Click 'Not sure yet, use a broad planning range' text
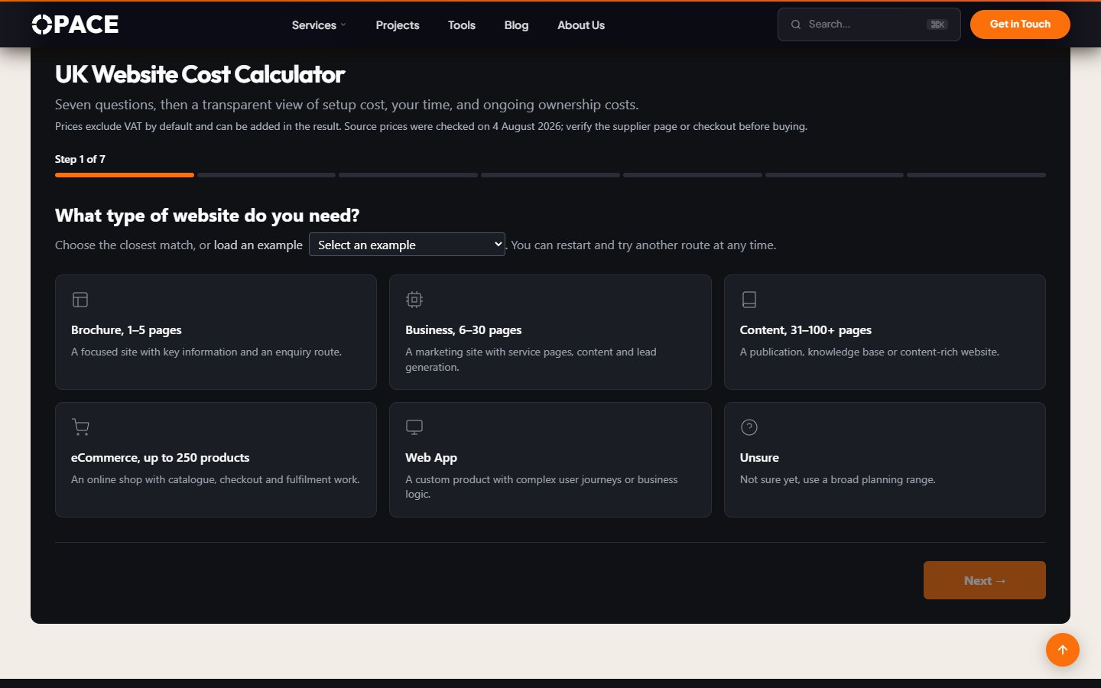 tap(838, 479)
